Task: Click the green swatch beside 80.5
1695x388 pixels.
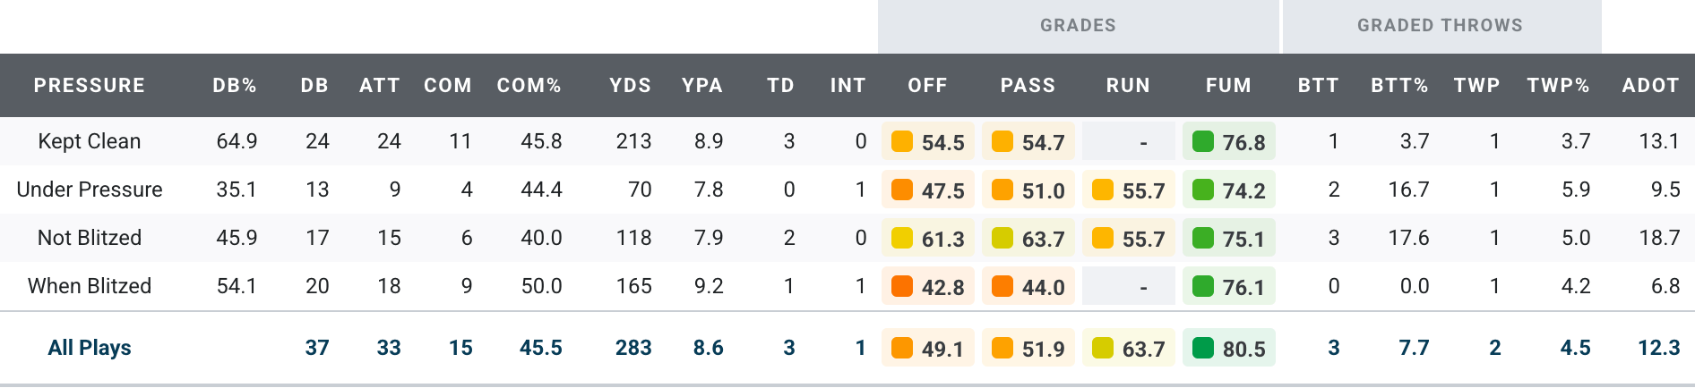Action: click(x=1203, y=349)
